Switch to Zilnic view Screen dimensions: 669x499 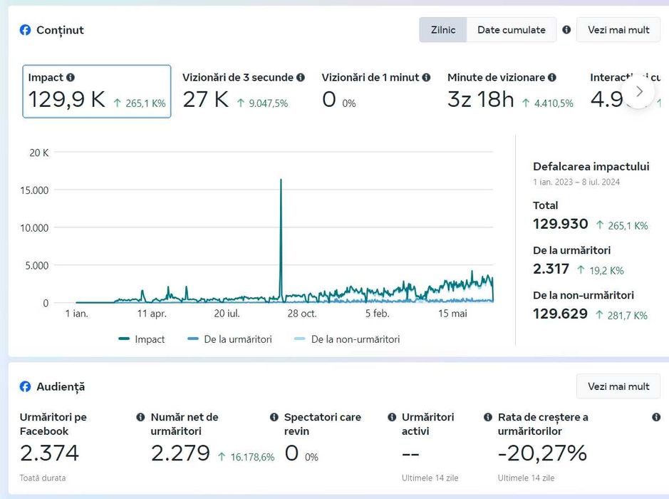pos(443,30)
